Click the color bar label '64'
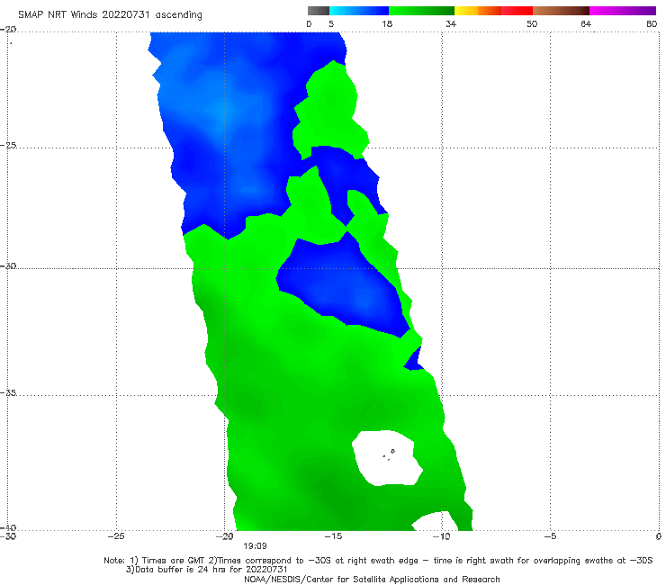The width and height of the screenshot is (666, 585). (x=586, y=24)
